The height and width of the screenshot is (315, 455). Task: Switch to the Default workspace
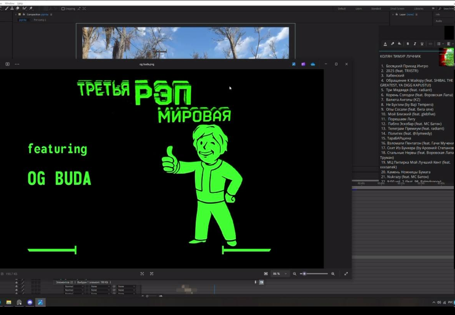click(x=342, y=9)
